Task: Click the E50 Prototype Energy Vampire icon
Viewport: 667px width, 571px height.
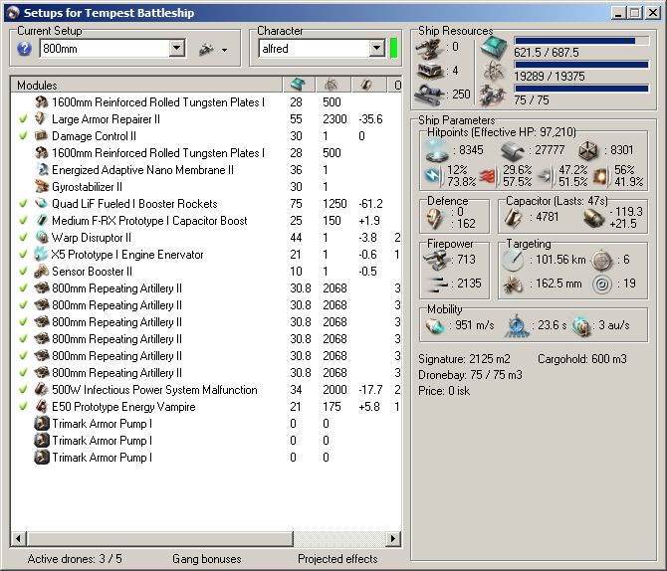Action: (x=41, y=406)
